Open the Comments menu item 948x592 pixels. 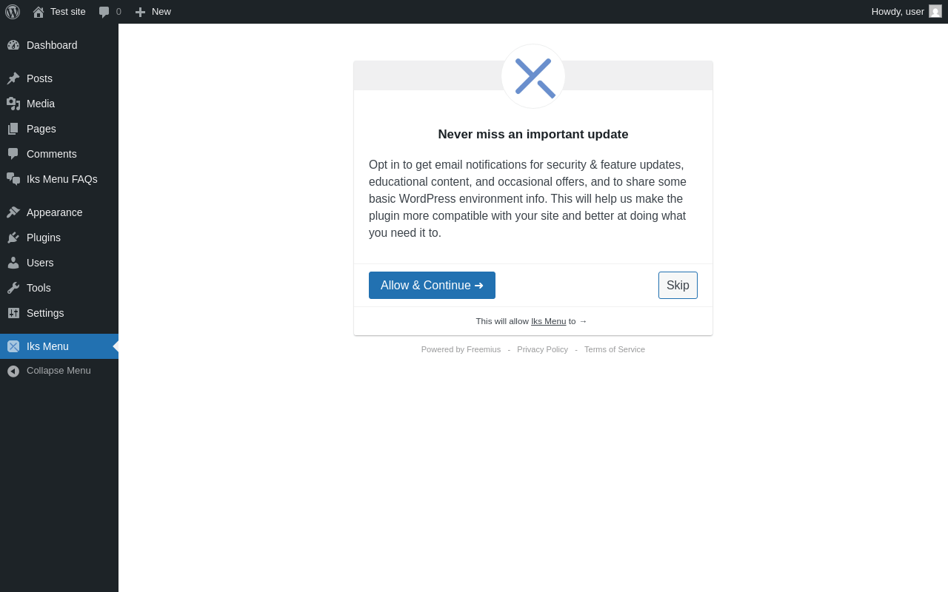[x=59, y=154]
